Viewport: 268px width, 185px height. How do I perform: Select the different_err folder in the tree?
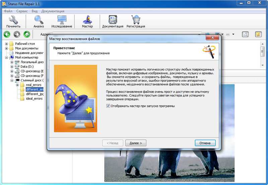(x=35, y=89)
